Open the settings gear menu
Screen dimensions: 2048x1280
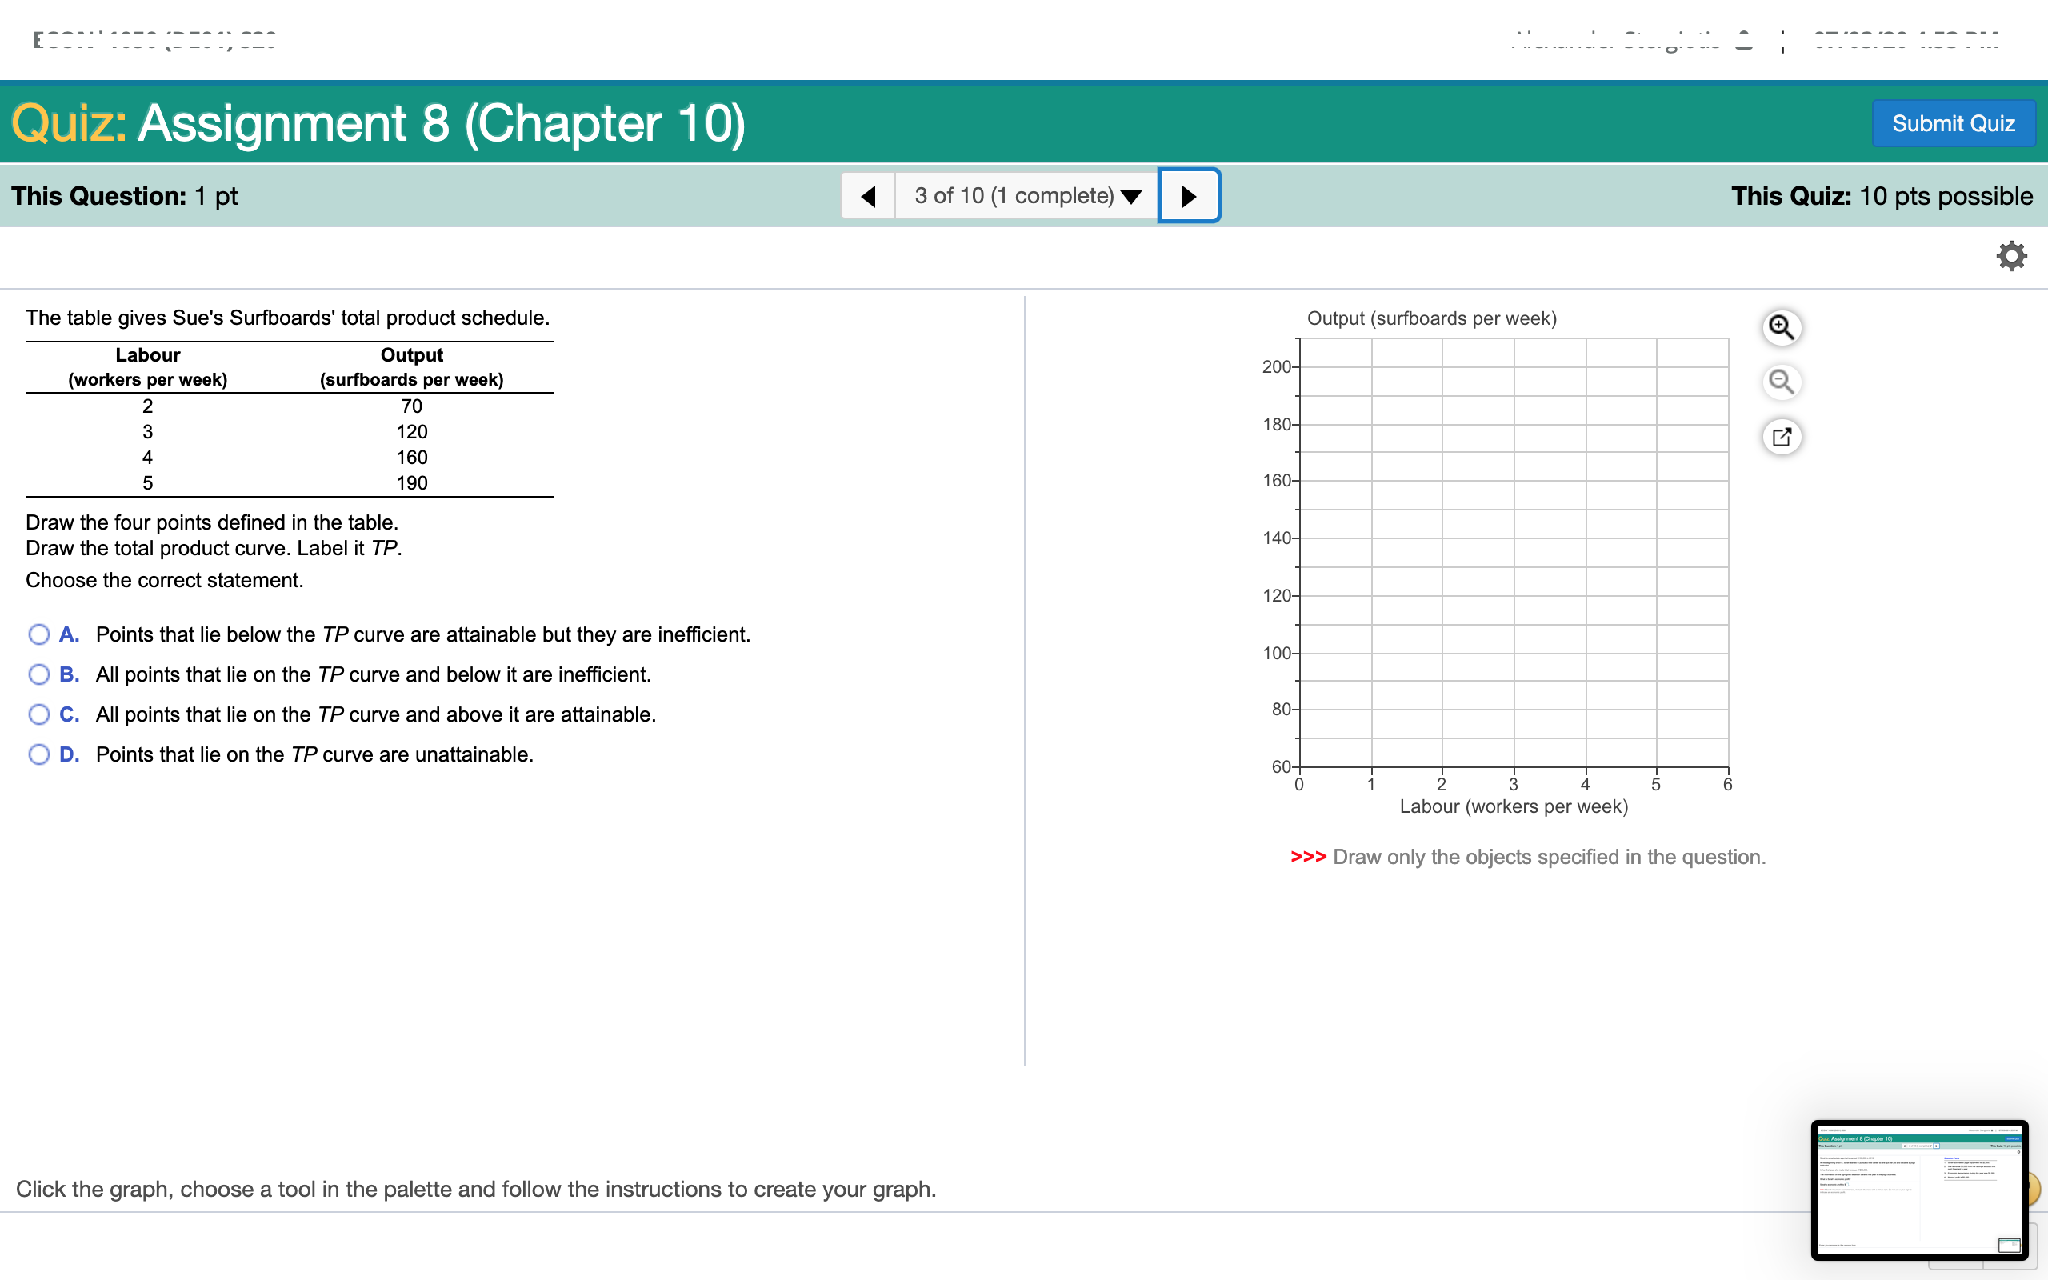pyautogui.click(x=2012, y=255)
